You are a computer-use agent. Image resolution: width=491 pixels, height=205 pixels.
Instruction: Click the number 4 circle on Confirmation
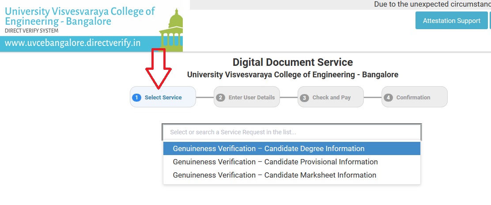(388, 98)
